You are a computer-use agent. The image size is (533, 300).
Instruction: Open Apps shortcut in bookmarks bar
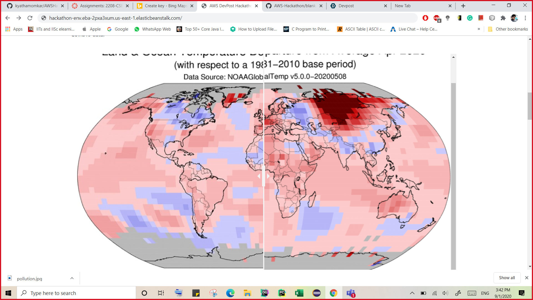(x=14, y=29)
